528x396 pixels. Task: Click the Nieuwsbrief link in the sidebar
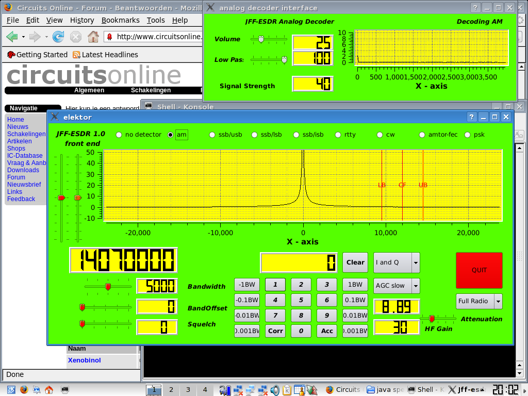pyautogui.click(x=24, y=185)
